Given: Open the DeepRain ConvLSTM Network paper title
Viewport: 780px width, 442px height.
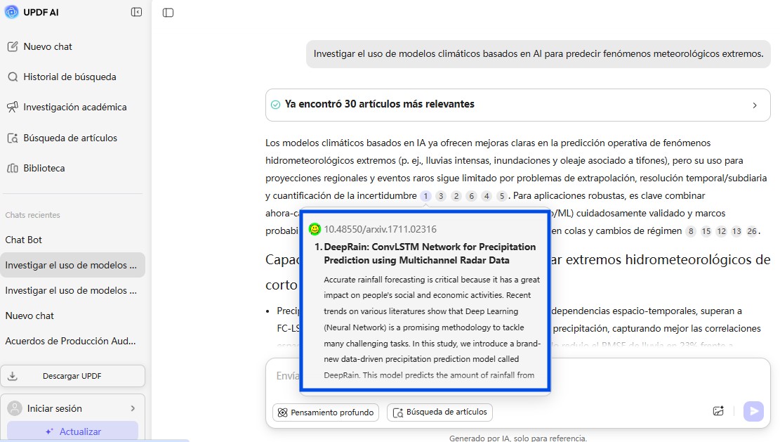Looking at the screenshot, I should pyautogui.click(x=430, y=254).
